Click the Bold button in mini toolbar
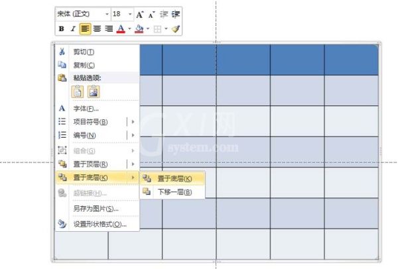Image resolution: width=398 pixels, height=269 pixels. pyautogui.click(x=61, y=29)
